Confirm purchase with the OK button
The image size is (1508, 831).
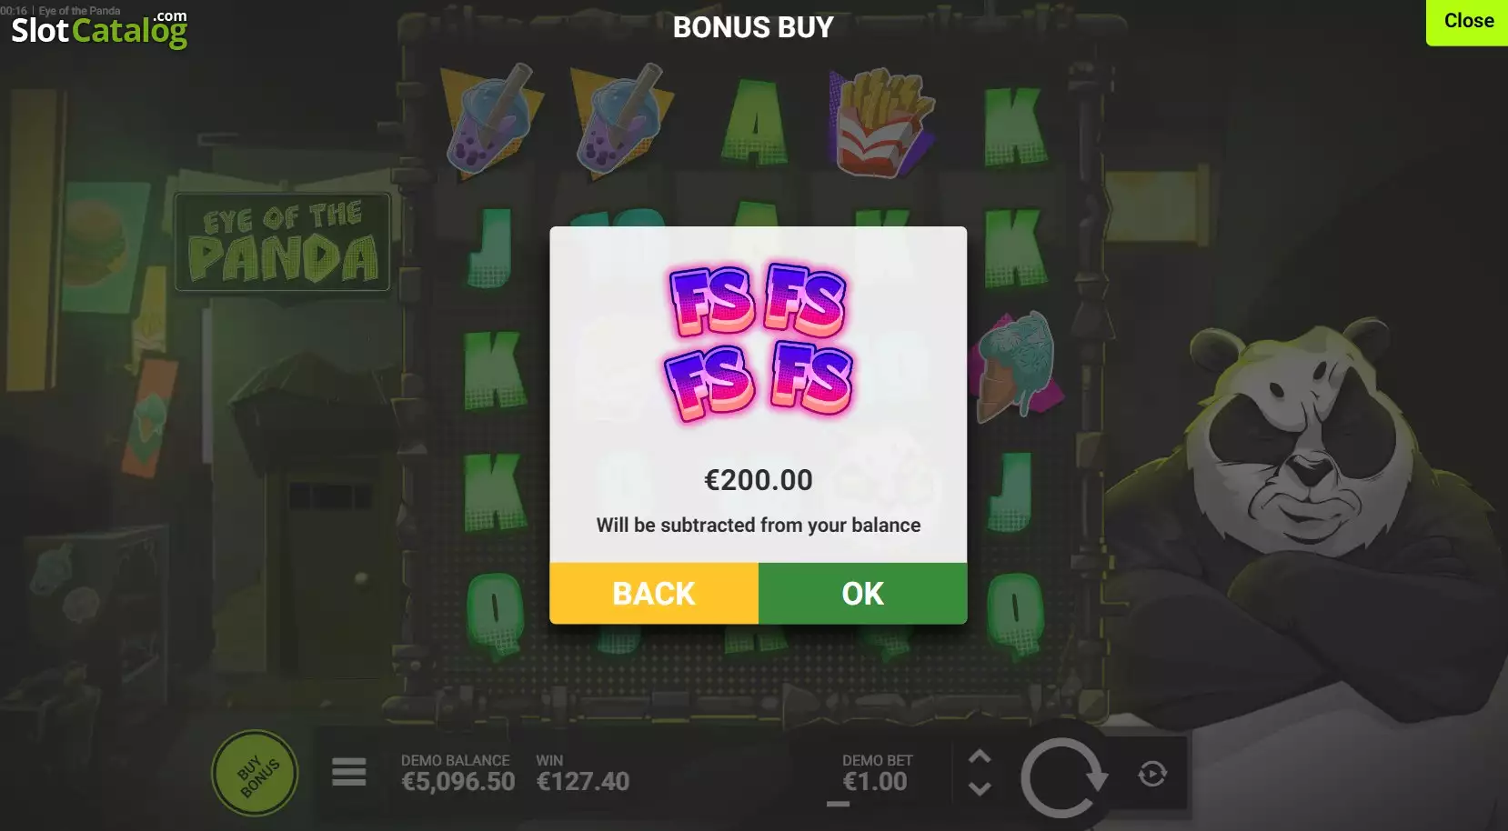[x=862, y=593]
